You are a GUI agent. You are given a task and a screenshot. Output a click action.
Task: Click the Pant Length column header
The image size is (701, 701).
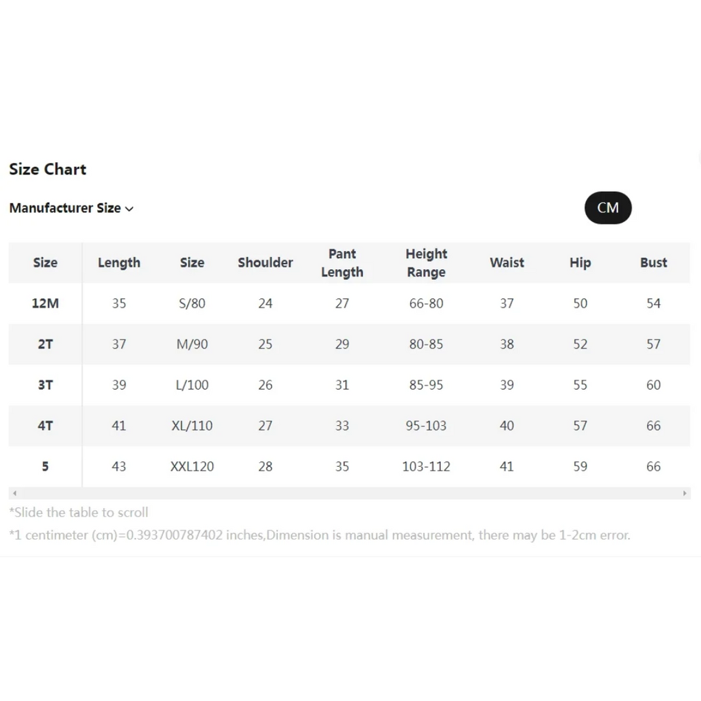(x=342, y=263)
